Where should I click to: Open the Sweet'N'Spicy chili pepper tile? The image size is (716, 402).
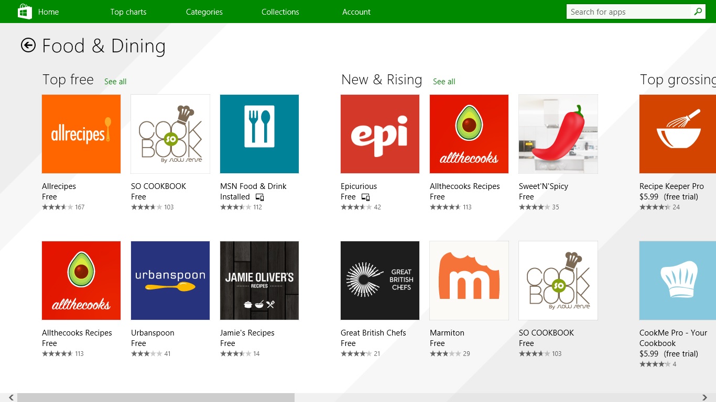click(x=558, y=134)
